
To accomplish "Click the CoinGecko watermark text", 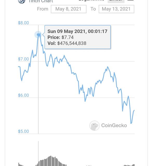I will (x=114, y=126).
